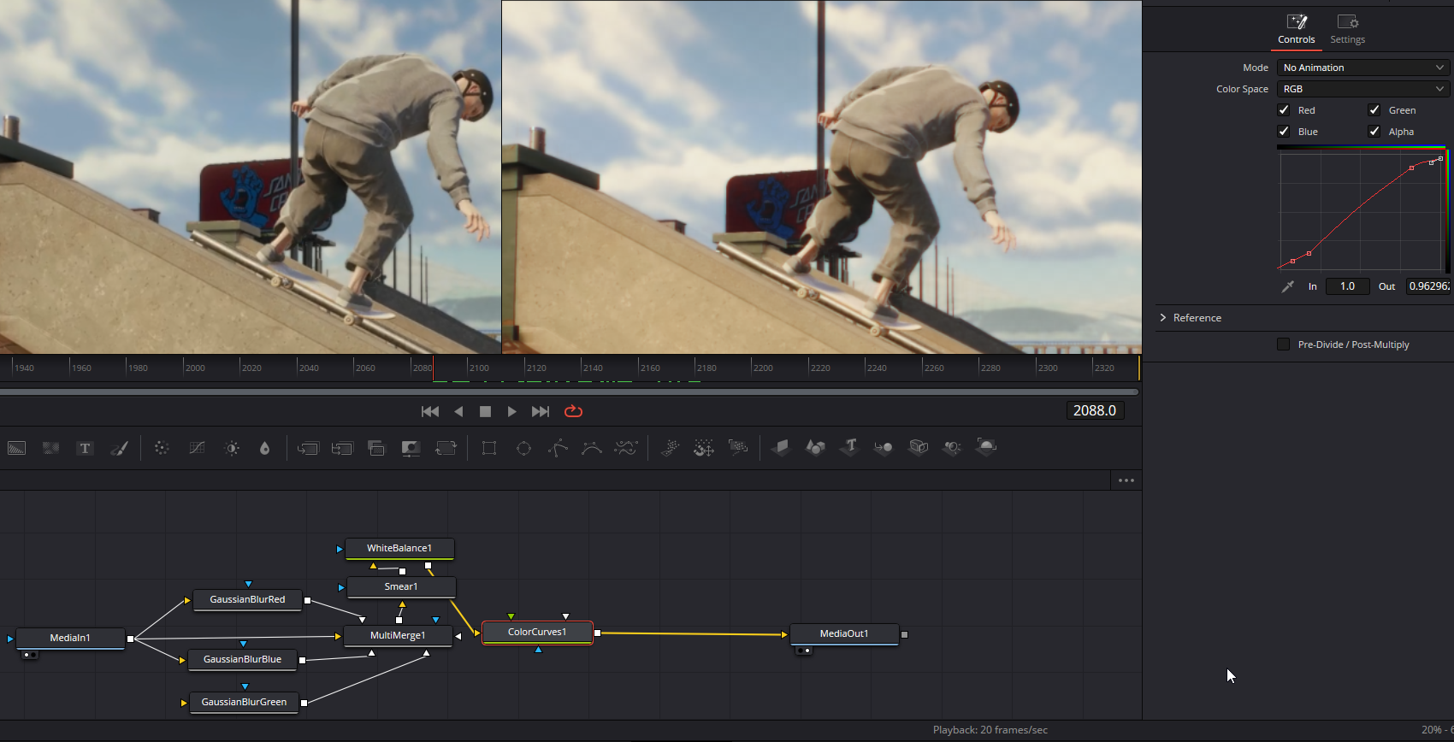Image resolution: width=1454 pixels, height=742 pixels.
Task: Disable the Alpha channel checkbox
Action: 1374,132
